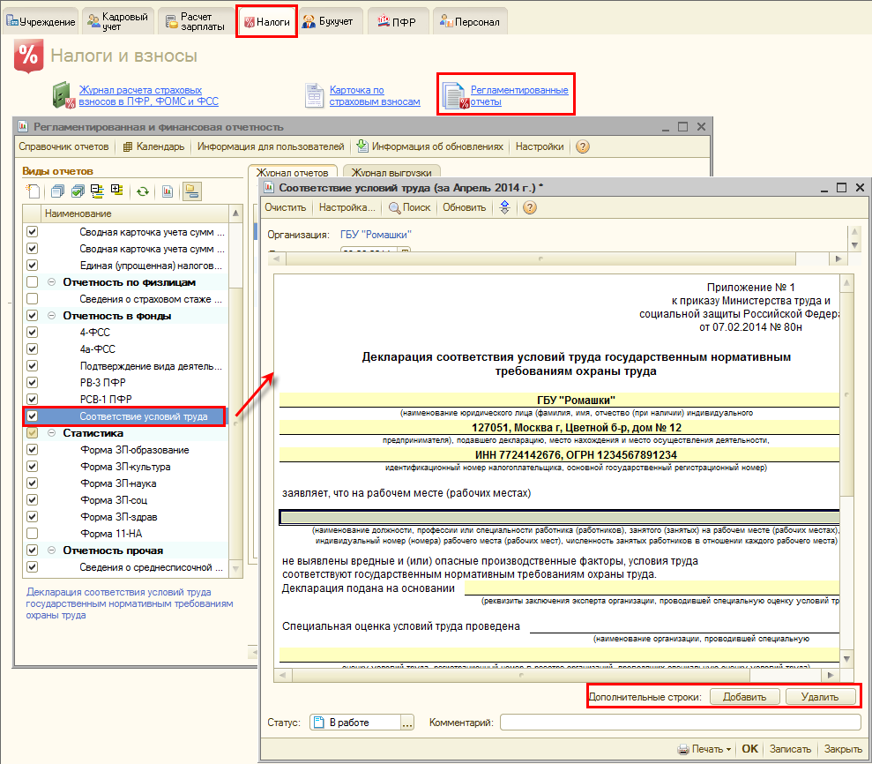Click the Календарь toolbar item
The image size is (872, 764).
(x=153, y=146)
